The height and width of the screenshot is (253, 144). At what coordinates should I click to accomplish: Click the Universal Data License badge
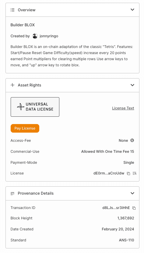click(35, 107)
